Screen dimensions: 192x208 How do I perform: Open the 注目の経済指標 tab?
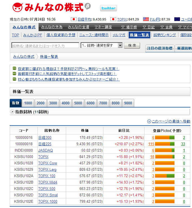[x=160, y=48]
